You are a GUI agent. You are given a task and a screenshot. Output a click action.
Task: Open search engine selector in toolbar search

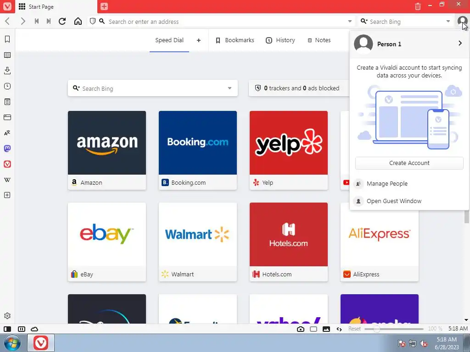pos(364,21)
